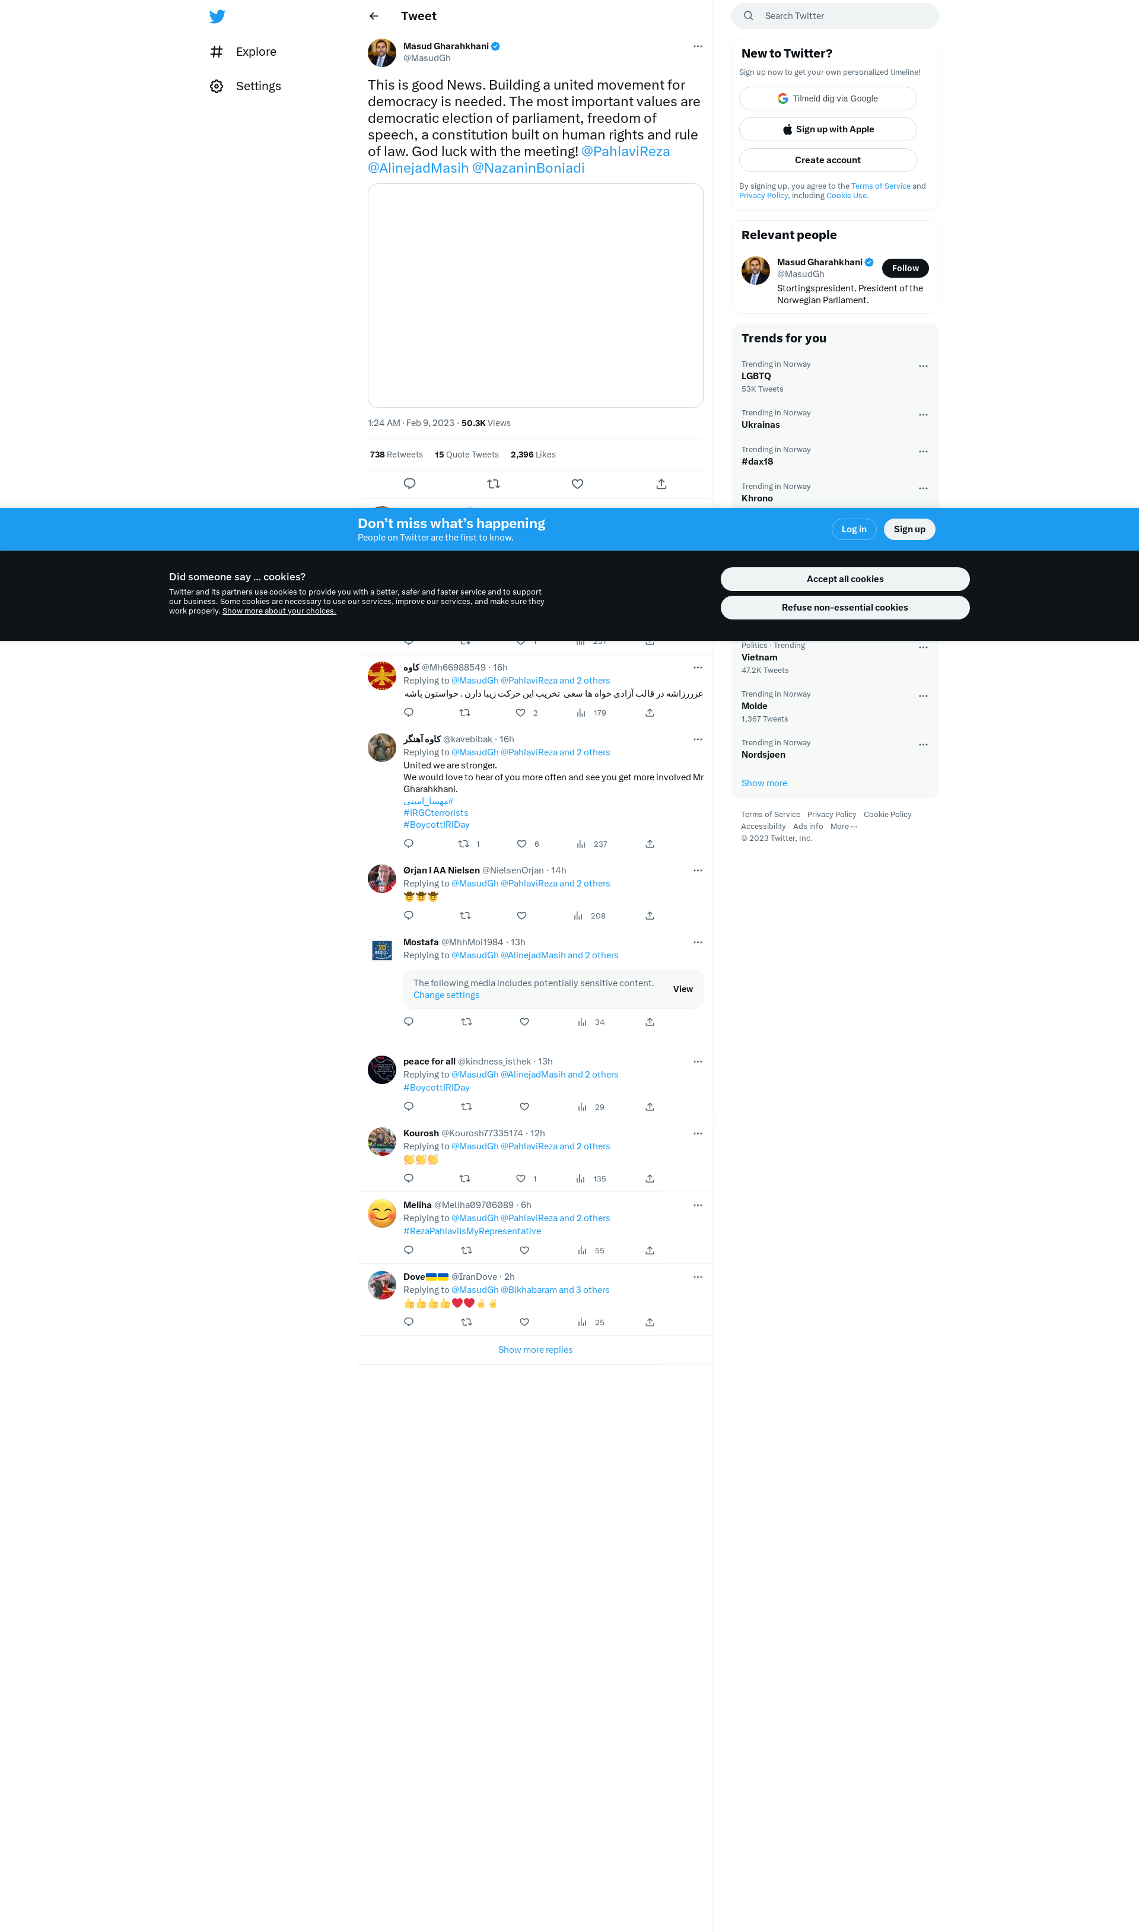The height and width of the screenshot is (1932, 1139).
Task: Retweet the main tweet by Masud Gharahkhani
Action: (494, 484)
